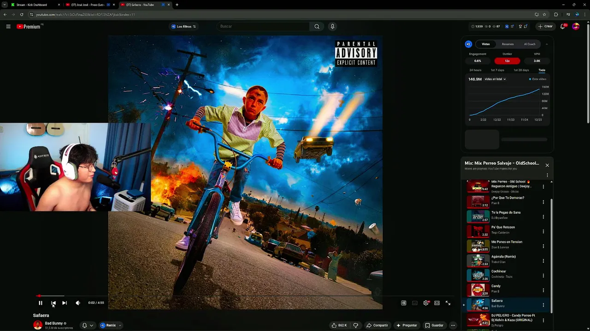Enter fullscreen mode in video player
Viewport: 590px width, 331px height.
(x=448, y=303)
